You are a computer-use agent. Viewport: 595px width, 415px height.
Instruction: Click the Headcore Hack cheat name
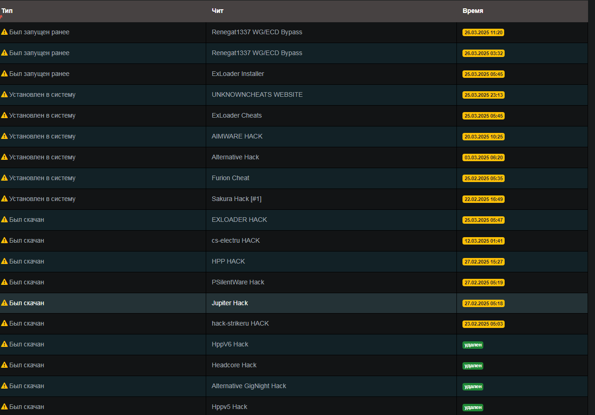pyautogui.click(x=234, y=365)
